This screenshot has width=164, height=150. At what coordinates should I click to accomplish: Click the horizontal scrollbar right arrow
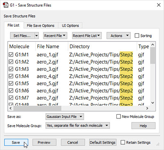coord(147,108)
